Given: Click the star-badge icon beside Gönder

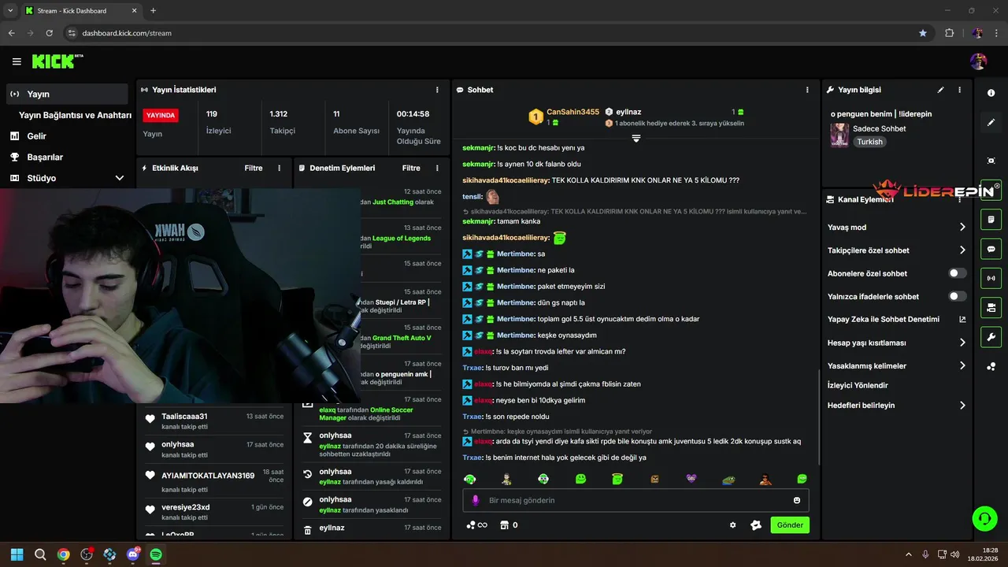Looking at the screenshot, I should pos(756,525).
